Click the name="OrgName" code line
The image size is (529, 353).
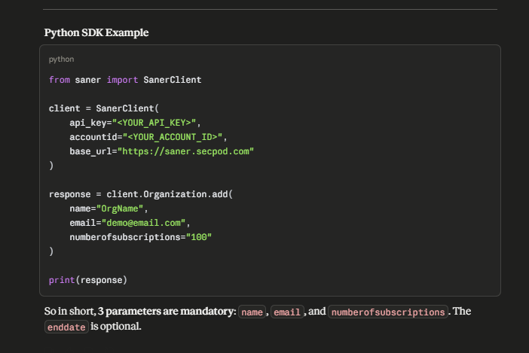pos(109,208)
